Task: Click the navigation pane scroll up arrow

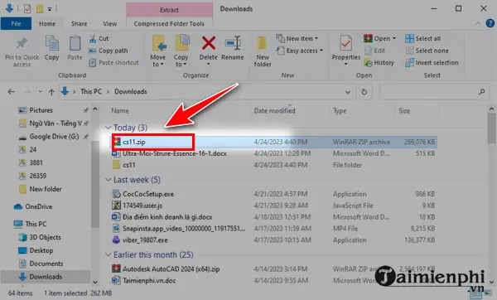Action: 95,109
